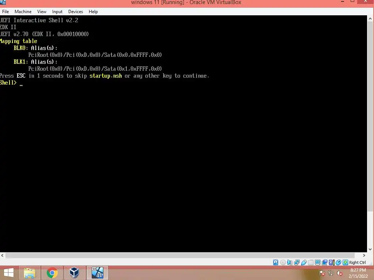The height and width of the screenshot is (280, 374).
Task: Click the Mapping table heading
Action: [18, 41]
